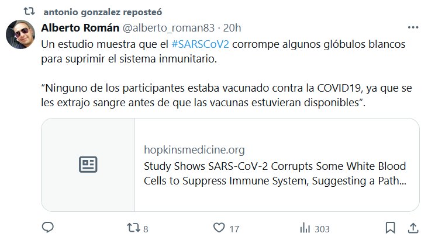This screenshot has height=244, width=428.
Task: Share the tweet via the share icon
Action: tap(412, 228)
